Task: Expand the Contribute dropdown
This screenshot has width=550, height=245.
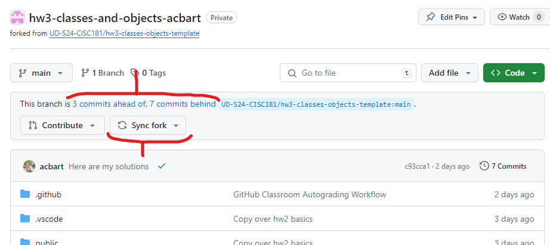Action: pos(63,125)
